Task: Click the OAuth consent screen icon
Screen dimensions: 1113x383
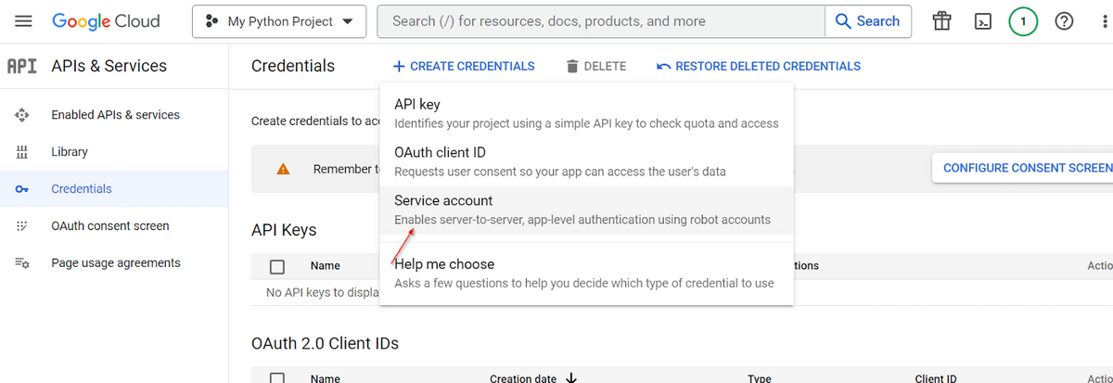Action: click(x=22, y=226)
